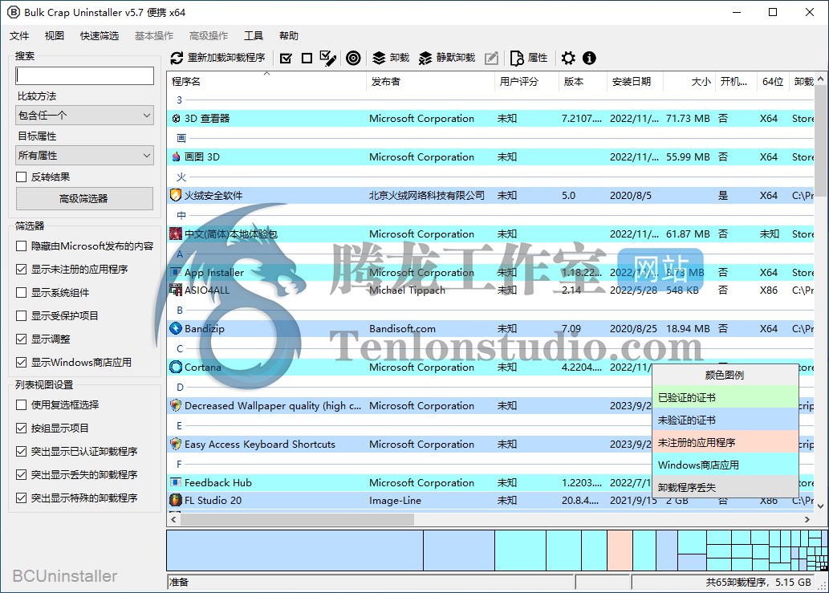Click the 搜索 text input field

pos(84,75)
